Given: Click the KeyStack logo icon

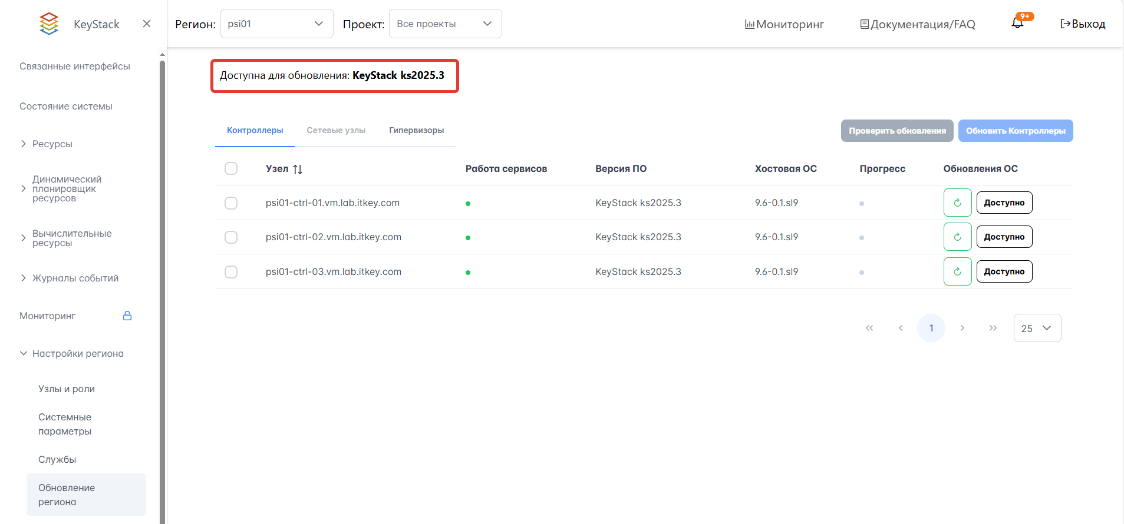Looking at the screenshot, I should pos(49,24).
